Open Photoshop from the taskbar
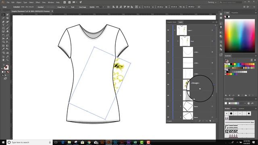This screenshot has width=258, height=145. [x=115, y=142]
